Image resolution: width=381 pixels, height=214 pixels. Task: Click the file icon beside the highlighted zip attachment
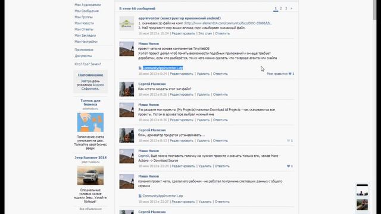click(x=140, y=68)
